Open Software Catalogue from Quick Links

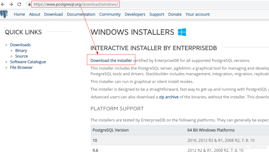point(28,62)
